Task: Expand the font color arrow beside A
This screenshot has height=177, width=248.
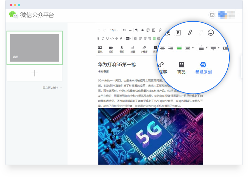Action: (x=124, y=38)
